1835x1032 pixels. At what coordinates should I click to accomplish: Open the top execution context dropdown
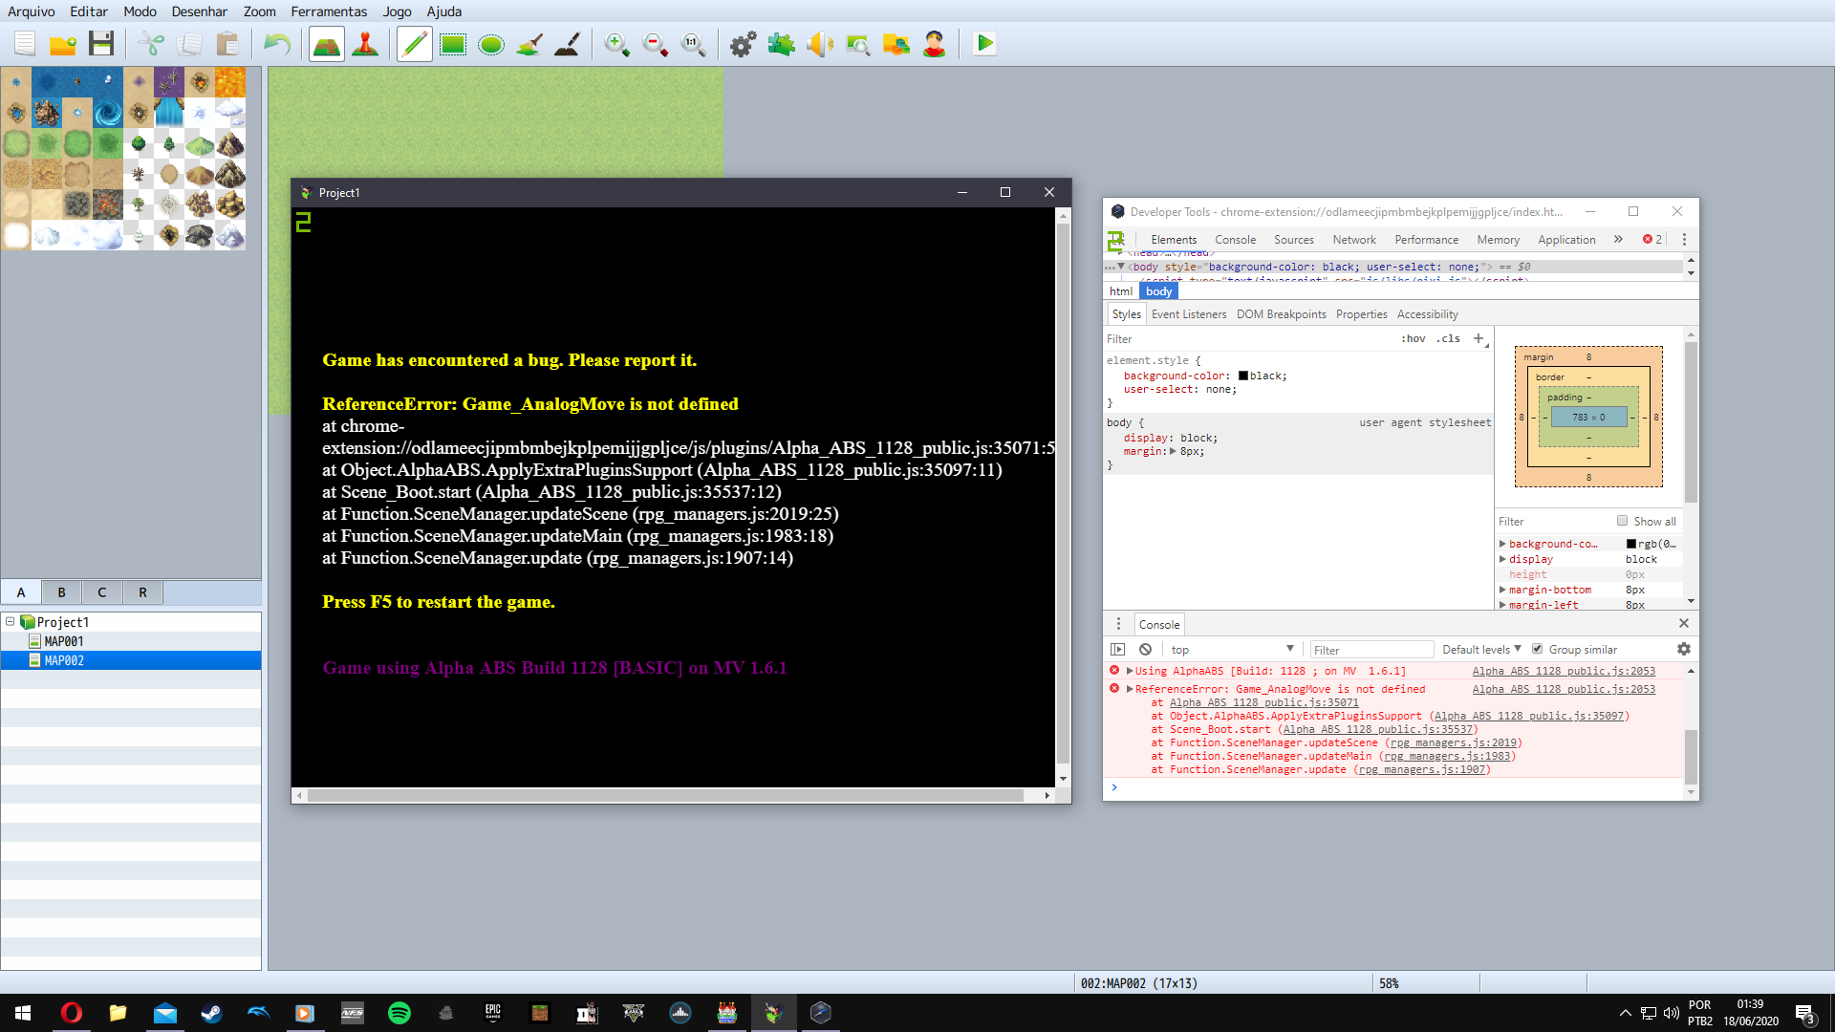[x=1232, y=650]
